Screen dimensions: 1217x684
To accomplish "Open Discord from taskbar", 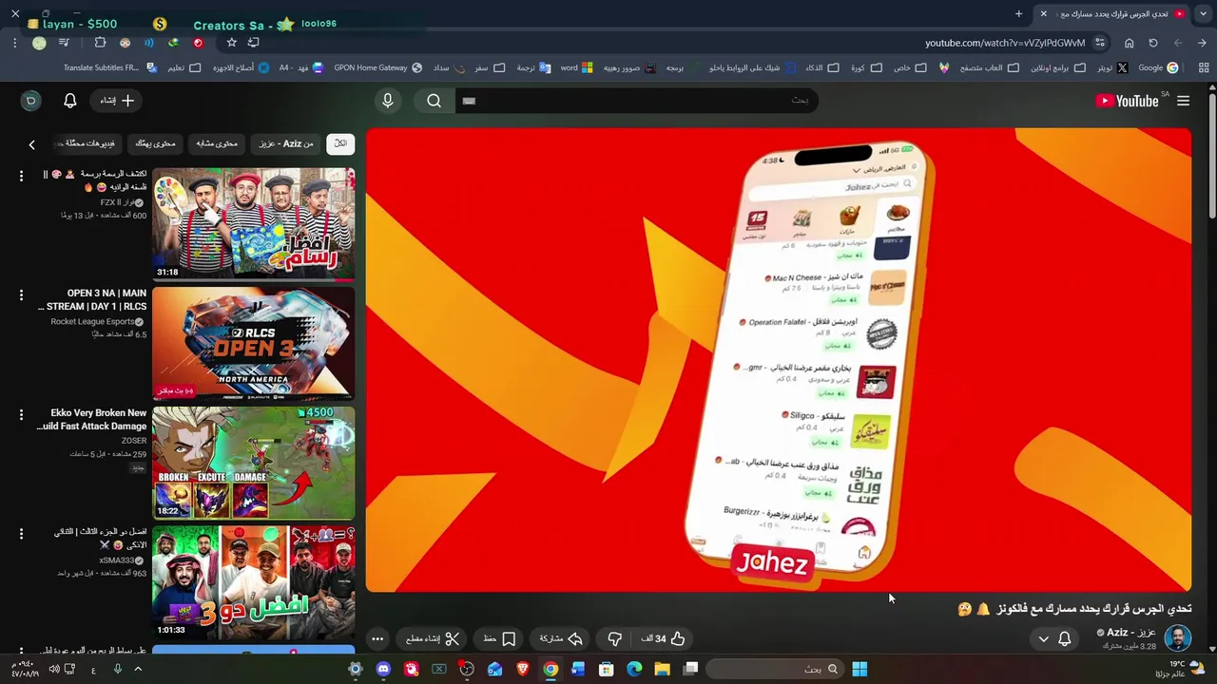I will (383, 669).
